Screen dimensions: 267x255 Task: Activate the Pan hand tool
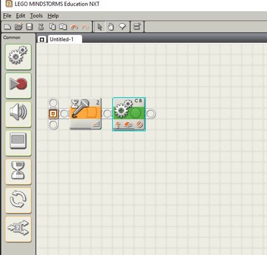111,27
